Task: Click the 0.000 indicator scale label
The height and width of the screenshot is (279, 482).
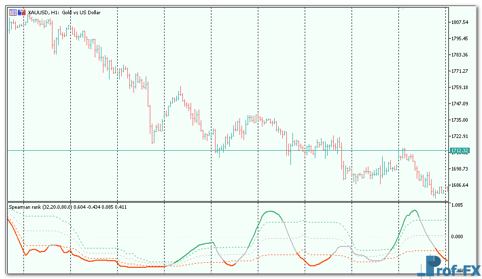Action: click(457, 237)
